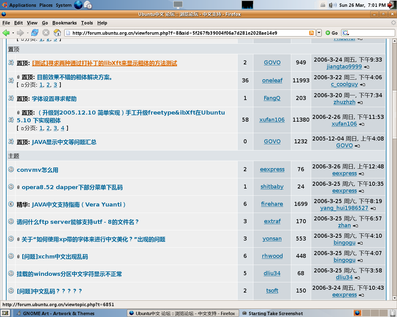Click the Show Desktop button in bottom panel
This screenshot has width=397, height=317.
pos(5,313)
